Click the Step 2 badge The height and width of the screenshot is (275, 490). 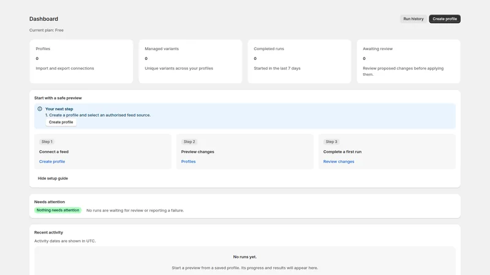(189, 142)
